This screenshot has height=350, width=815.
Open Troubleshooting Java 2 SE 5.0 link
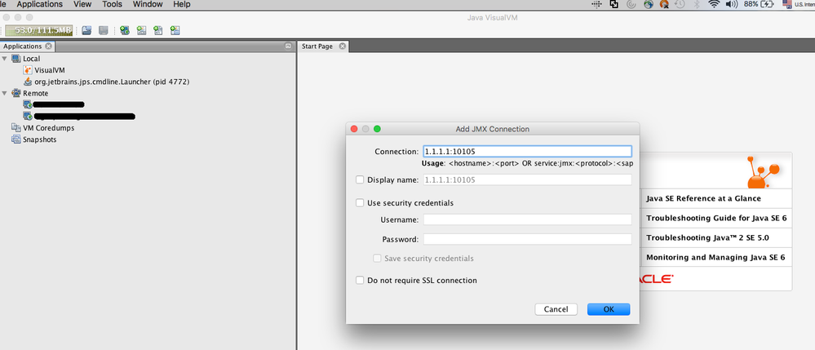click(707, 238)
